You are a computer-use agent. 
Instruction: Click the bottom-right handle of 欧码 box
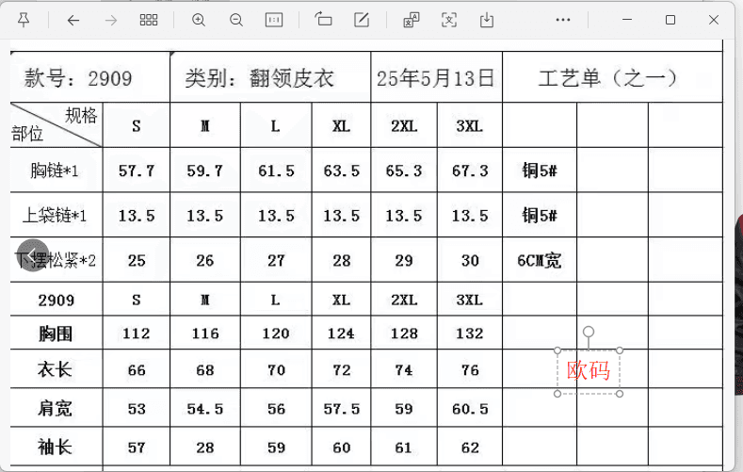[x=620, y=394]
